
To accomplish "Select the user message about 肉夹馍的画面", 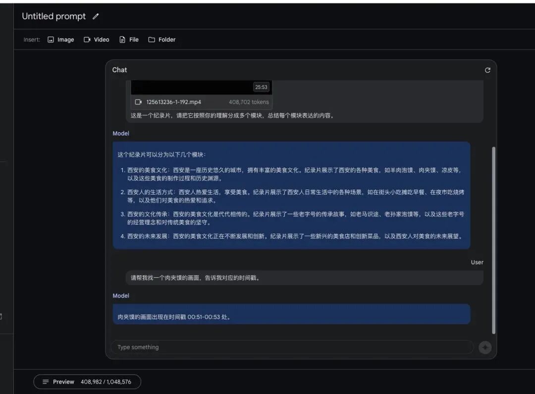I will point(304,278).
